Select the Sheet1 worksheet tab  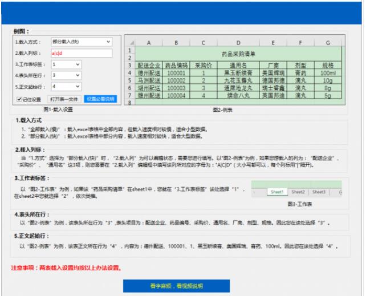coord(277,192)
